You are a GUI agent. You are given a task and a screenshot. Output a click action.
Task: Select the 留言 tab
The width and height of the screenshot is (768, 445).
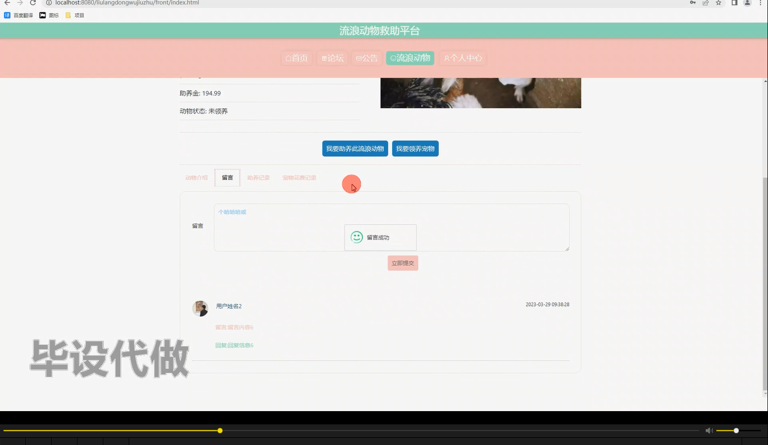227,178
